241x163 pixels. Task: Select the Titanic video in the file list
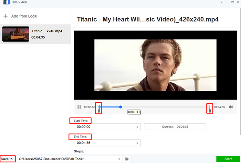[x=35, y=34]
